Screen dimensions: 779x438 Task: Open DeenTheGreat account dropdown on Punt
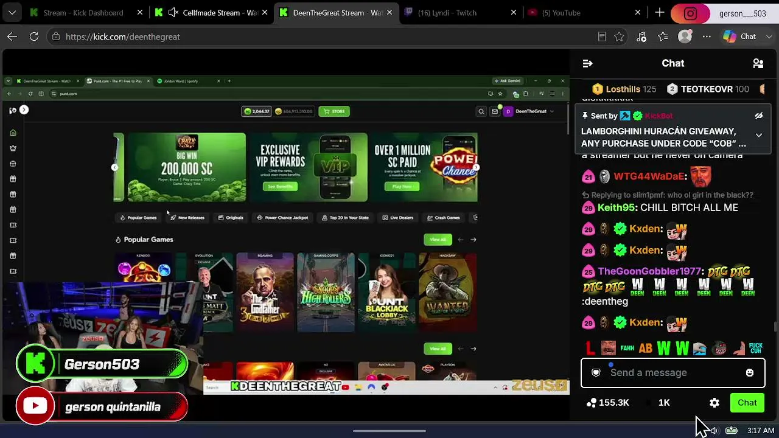tap(528, 111)
